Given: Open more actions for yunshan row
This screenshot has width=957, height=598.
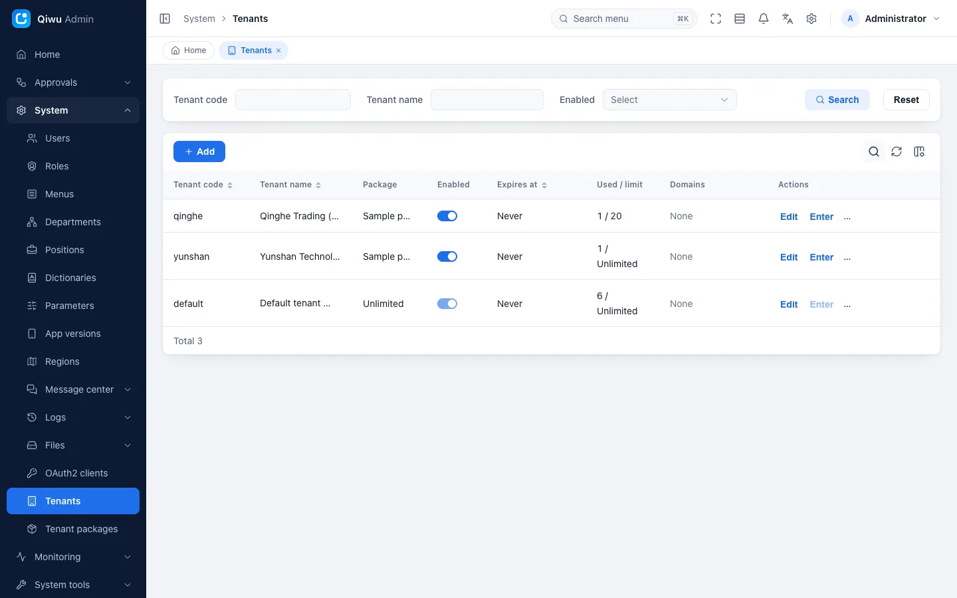Looking at the screenshot, I should coord(847,257).
